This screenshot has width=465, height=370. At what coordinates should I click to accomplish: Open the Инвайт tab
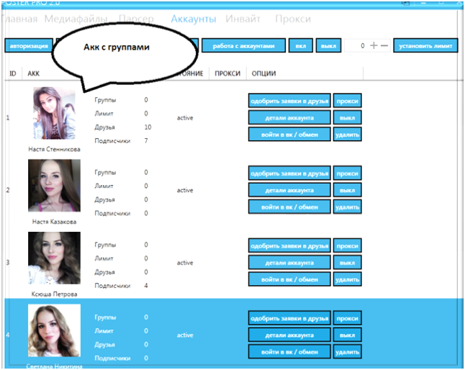pos(243,19)
